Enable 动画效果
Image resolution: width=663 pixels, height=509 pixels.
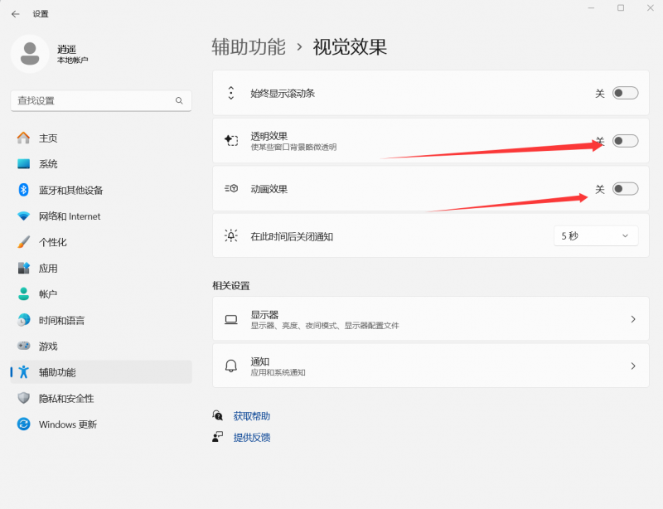point(626,189)
